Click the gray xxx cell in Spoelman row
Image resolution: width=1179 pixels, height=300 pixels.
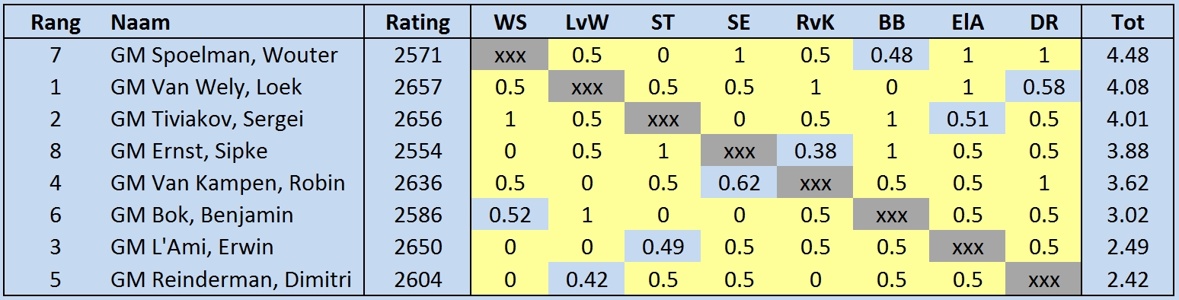pyautogui.click(x=510, y=55)
